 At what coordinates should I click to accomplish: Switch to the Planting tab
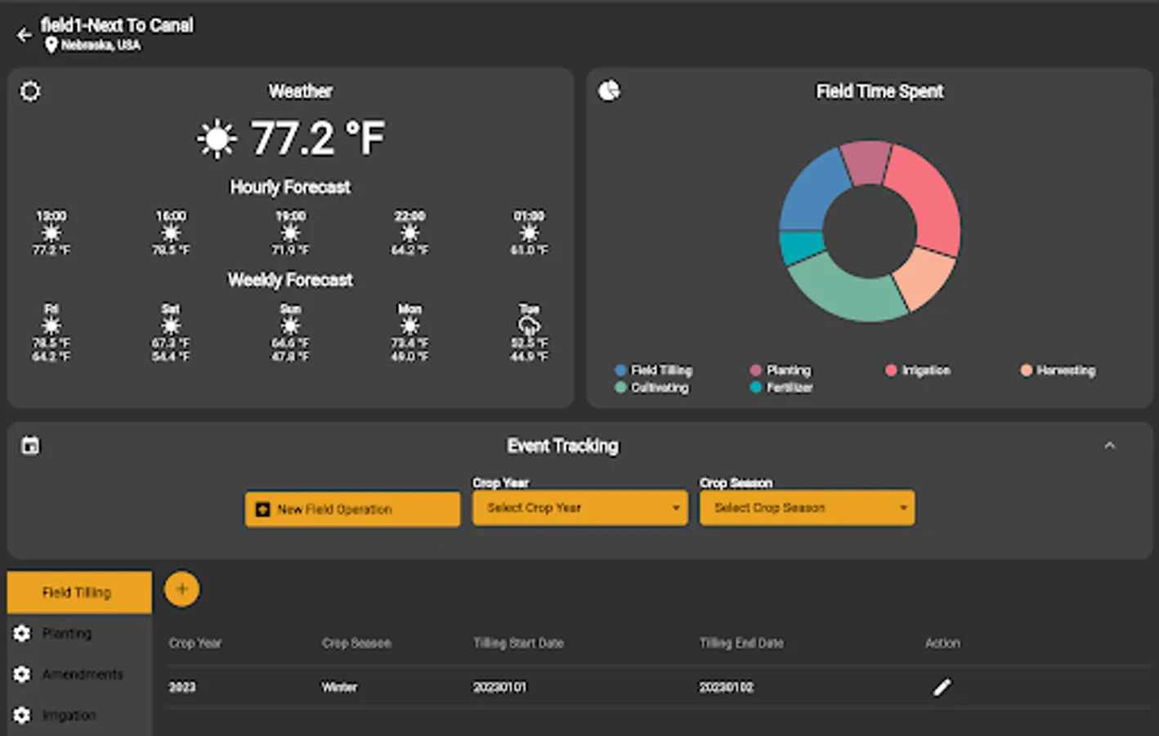(79, 634)
